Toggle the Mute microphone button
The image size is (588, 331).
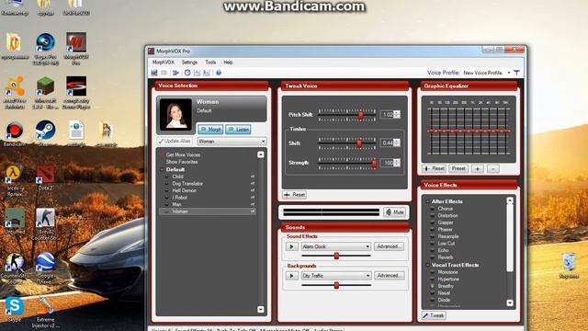pyautogui.click(x=395, y=212)
